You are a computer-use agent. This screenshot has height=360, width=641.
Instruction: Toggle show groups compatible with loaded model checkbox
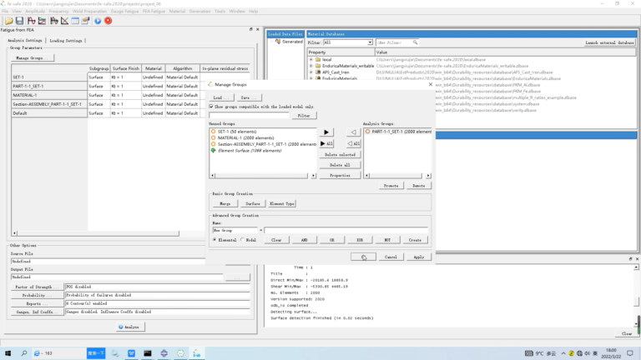[x=211, y=107]
